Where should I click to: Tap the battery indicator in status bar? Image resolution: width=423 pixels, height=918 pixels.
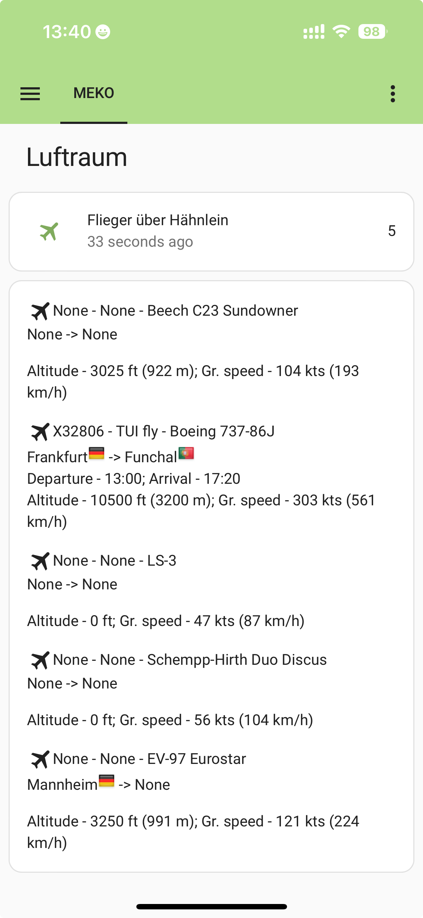click(x=372, y=32)
